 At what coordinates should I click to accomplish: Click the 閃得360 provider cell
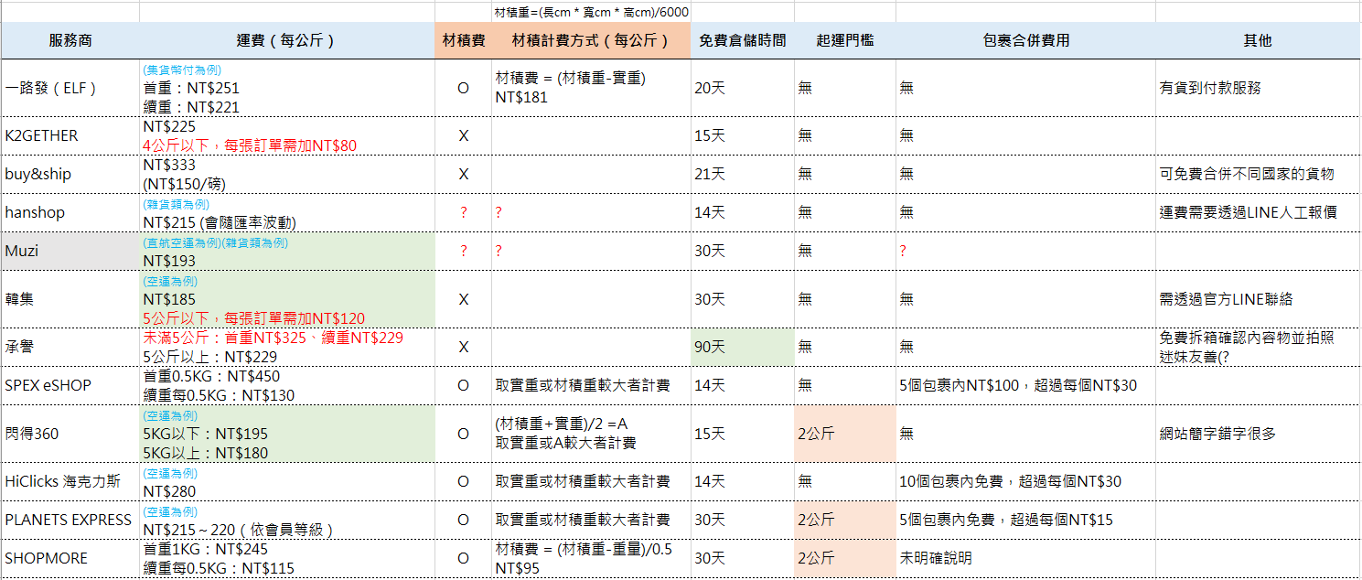[x=70, y=434]
